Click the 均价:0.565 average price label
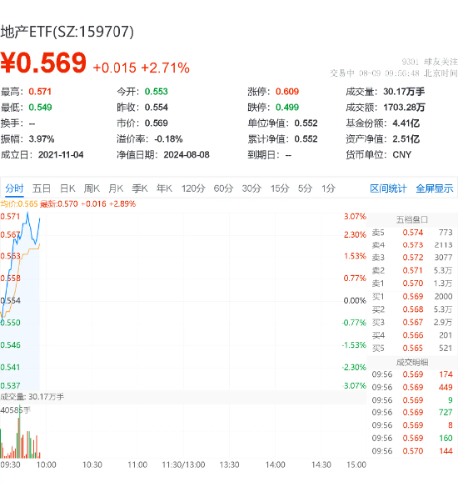Screen dimensions: 458x487 tap(19, 204)
